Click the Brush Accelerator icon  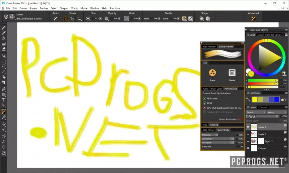[x=240, y=119]
